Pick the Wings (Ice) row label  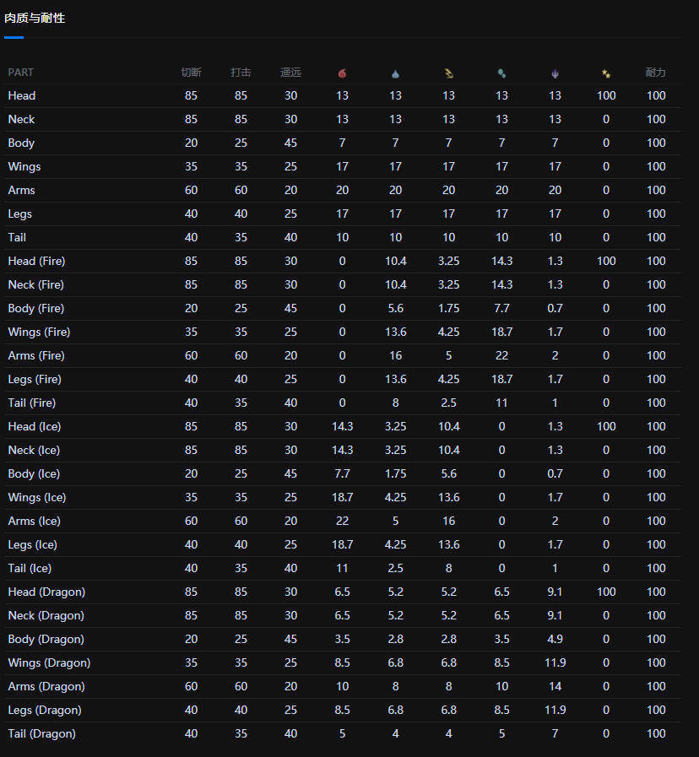tap(36, 498)
